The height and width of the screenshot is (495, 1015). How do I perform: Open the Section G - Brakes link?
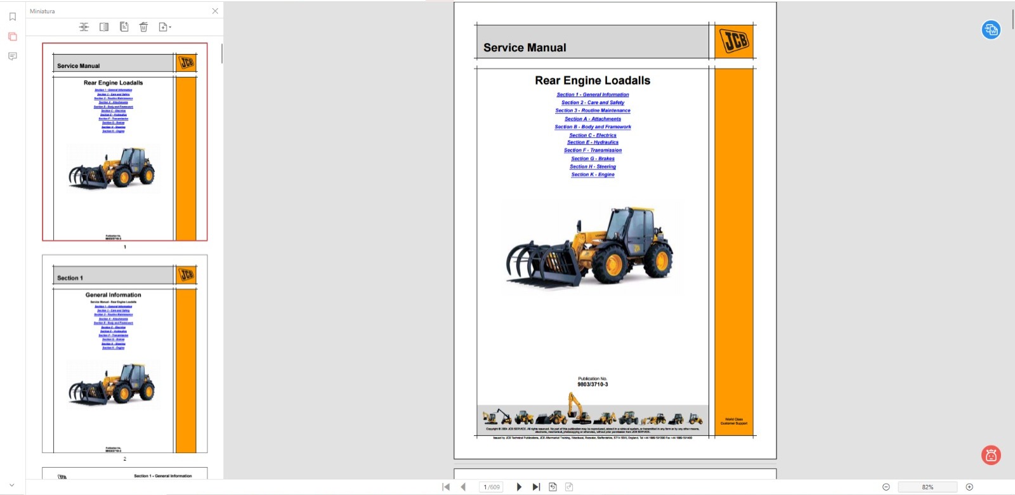pos(593,159)
